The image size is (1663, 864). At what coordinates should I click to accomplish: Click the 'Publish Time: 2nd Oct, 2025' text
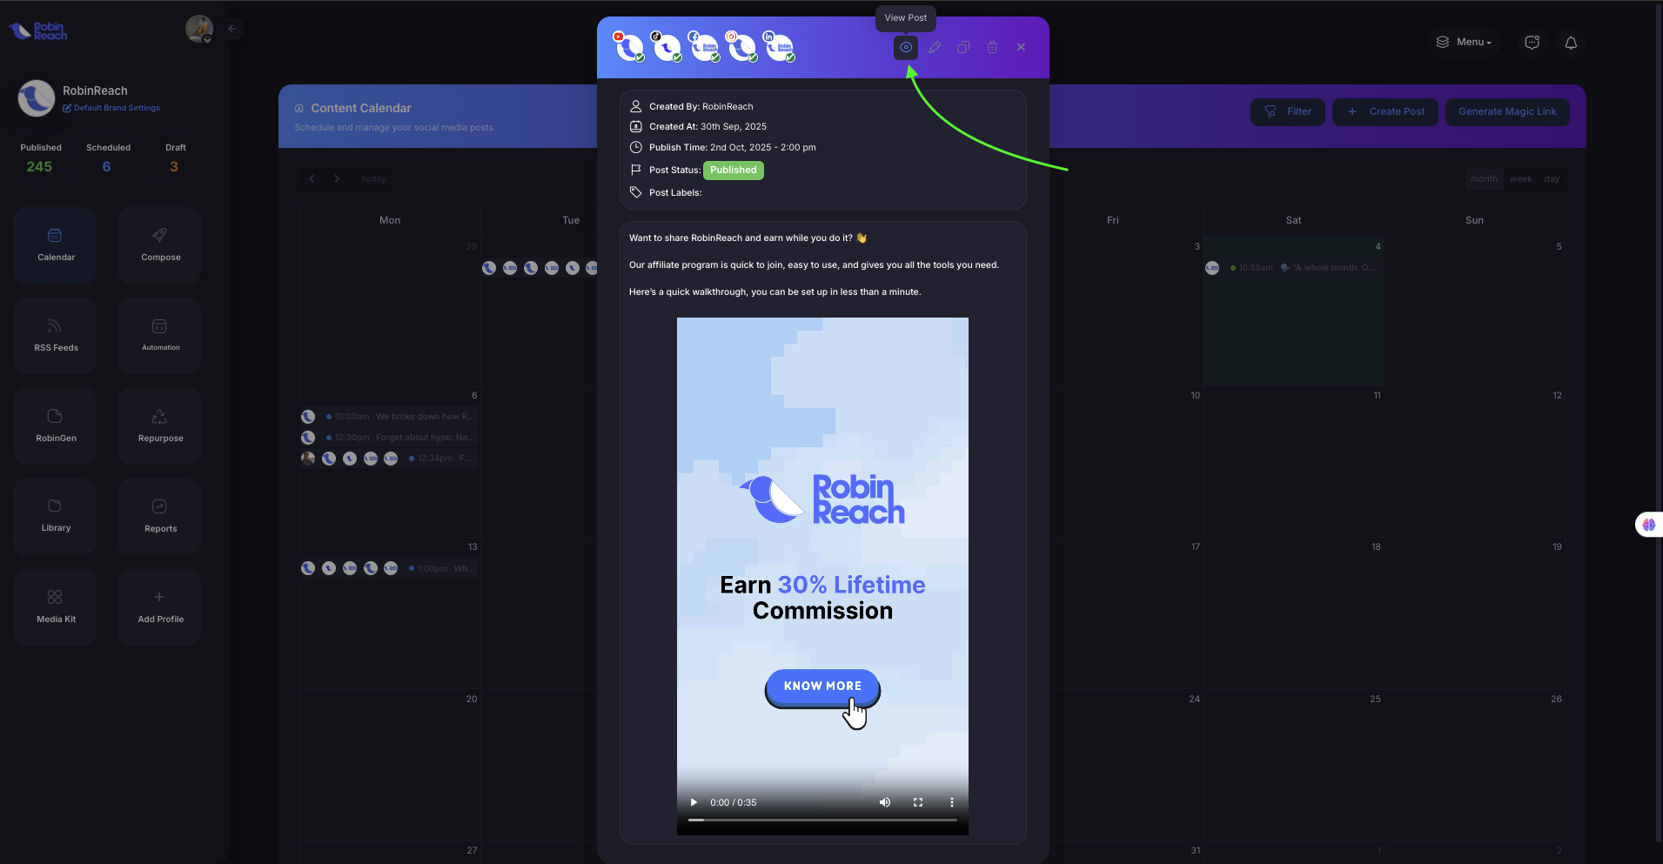click(x=732, y=148)
